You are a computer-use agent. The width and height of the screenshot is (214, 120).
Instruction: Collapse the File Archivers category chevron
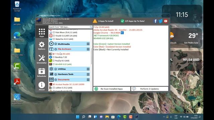click(56, 49)
